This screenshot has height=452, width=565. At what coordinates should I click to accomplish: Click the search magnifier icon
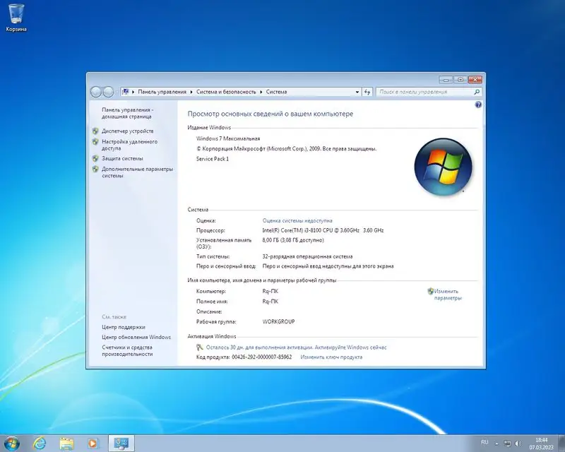[x=477, y=92]
